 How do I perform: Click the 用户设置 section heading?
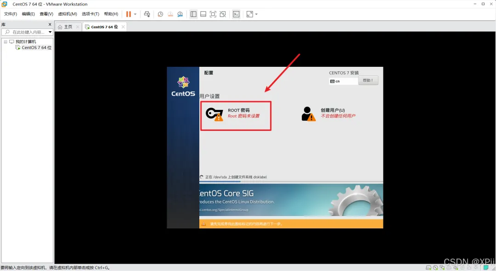click(x=209, y=96)
